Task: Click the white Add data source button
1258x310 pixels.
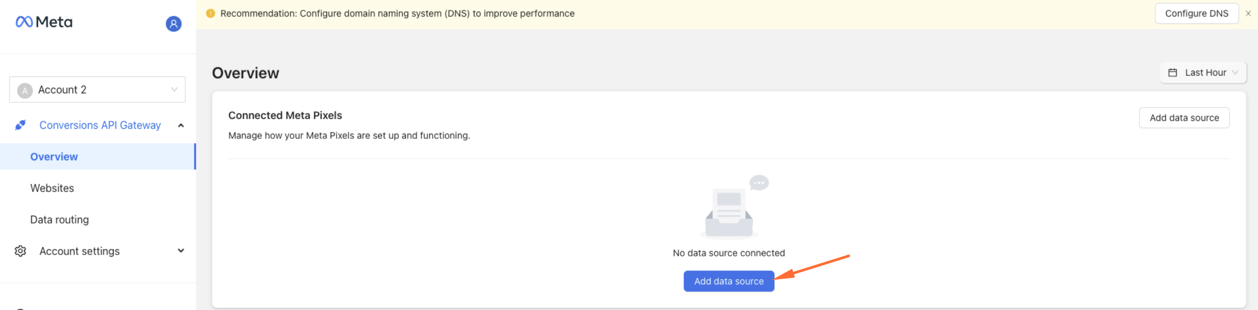Action: click(1184, 118)
